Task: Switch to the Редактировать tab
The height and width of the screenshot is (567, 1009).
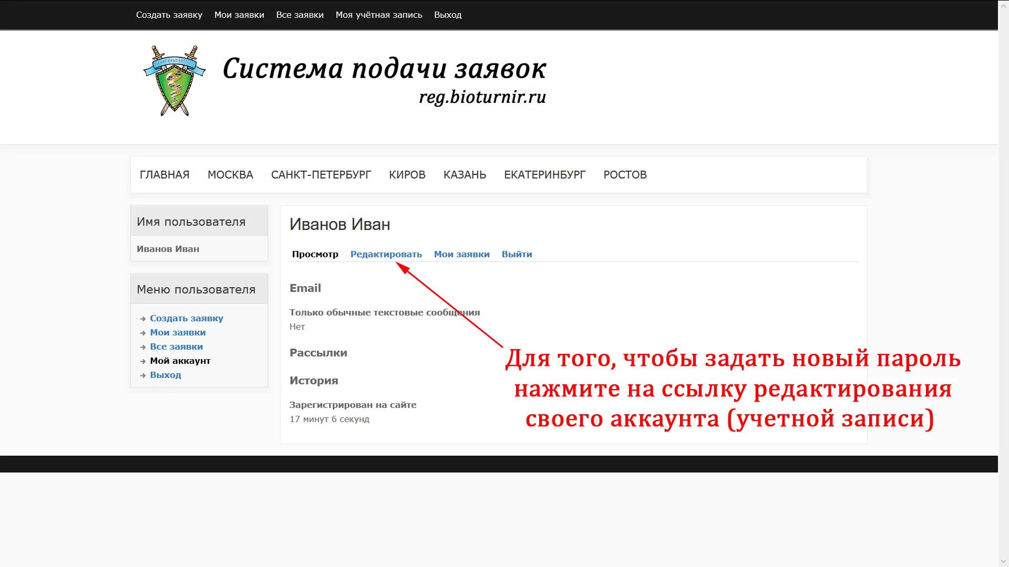Action: pos(386,254)
